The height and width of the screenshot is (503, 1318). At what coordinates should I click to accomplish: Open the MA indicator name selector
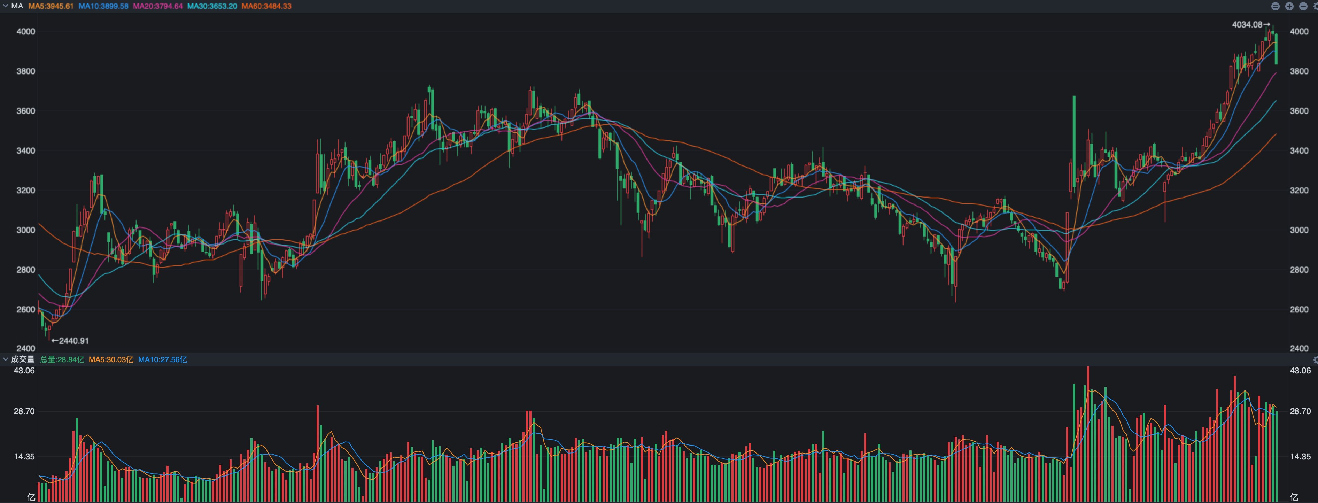point(17,6)
